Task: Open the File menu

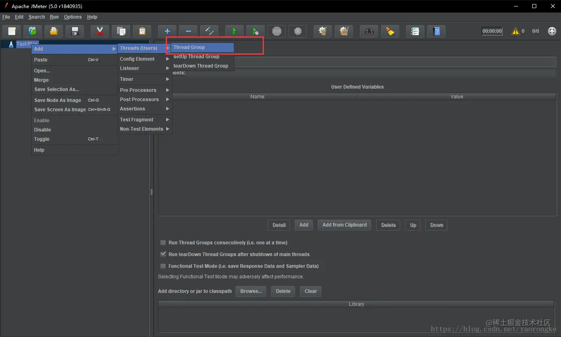Action: 6,17
